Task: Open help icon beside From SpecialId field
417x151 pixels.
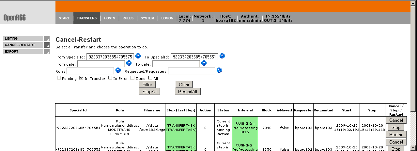Action: [138, 56]
